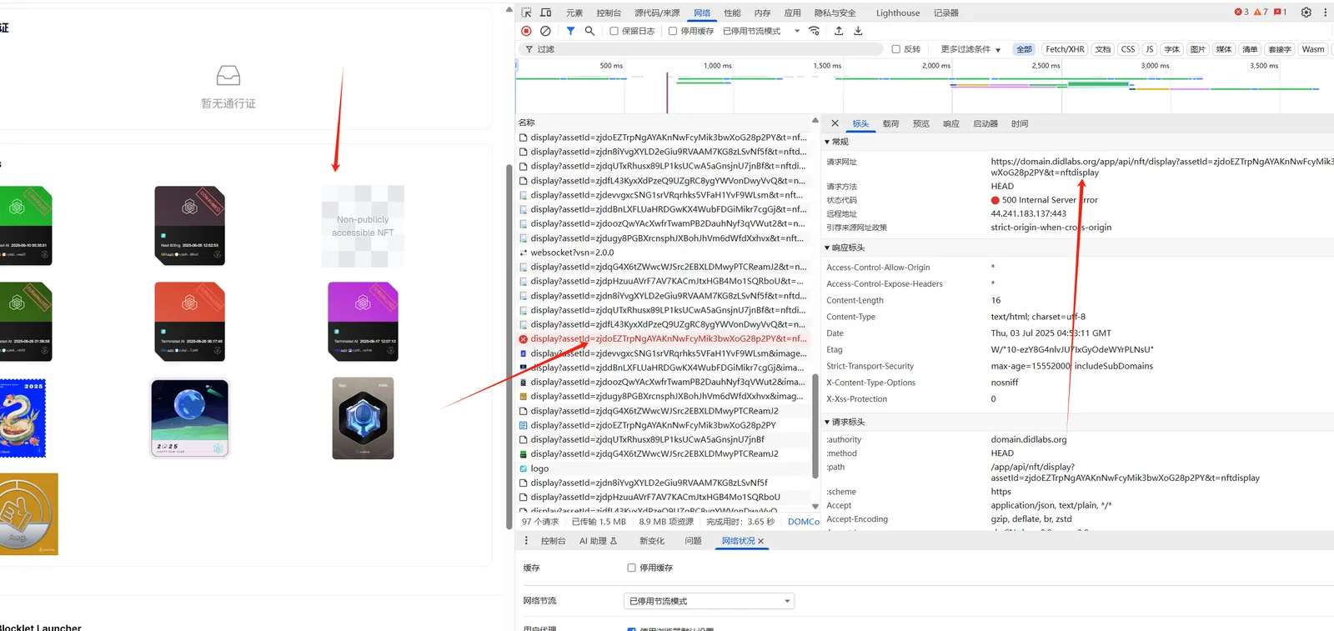Click the Non-publicly accessible NFT placeholder

coord(363,226)
